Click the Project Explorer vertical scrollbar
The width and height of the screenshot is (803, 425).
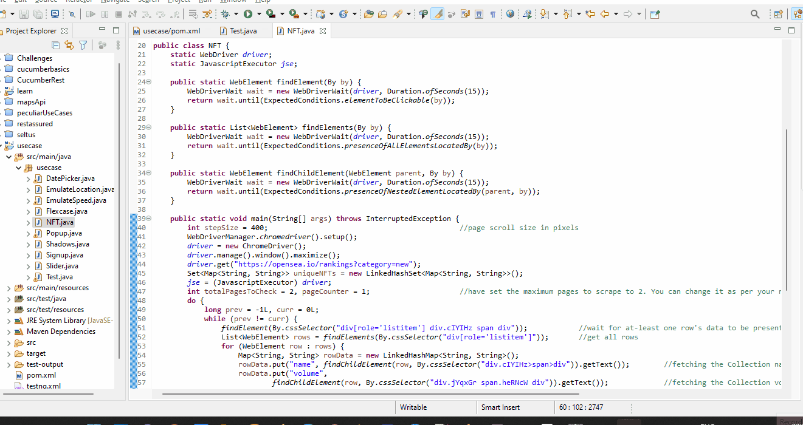point(120,209)
